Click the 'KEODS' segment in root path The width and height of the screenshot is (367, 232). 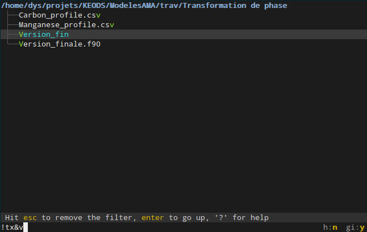[x=94, y=5]
